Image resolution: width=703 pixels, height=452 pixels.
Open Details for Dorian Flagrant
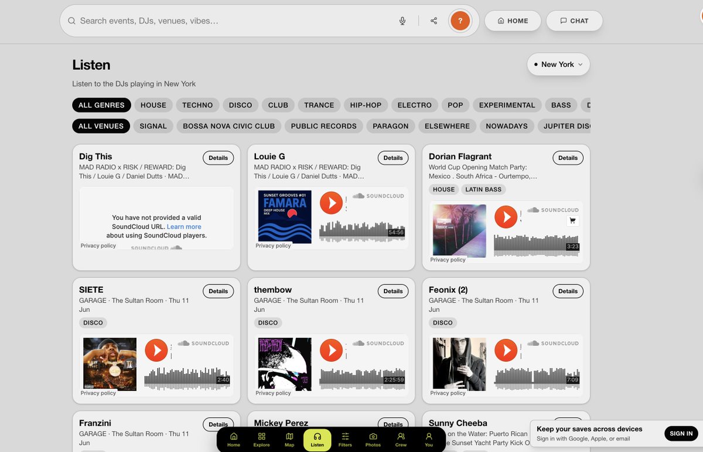click(568, 158)
